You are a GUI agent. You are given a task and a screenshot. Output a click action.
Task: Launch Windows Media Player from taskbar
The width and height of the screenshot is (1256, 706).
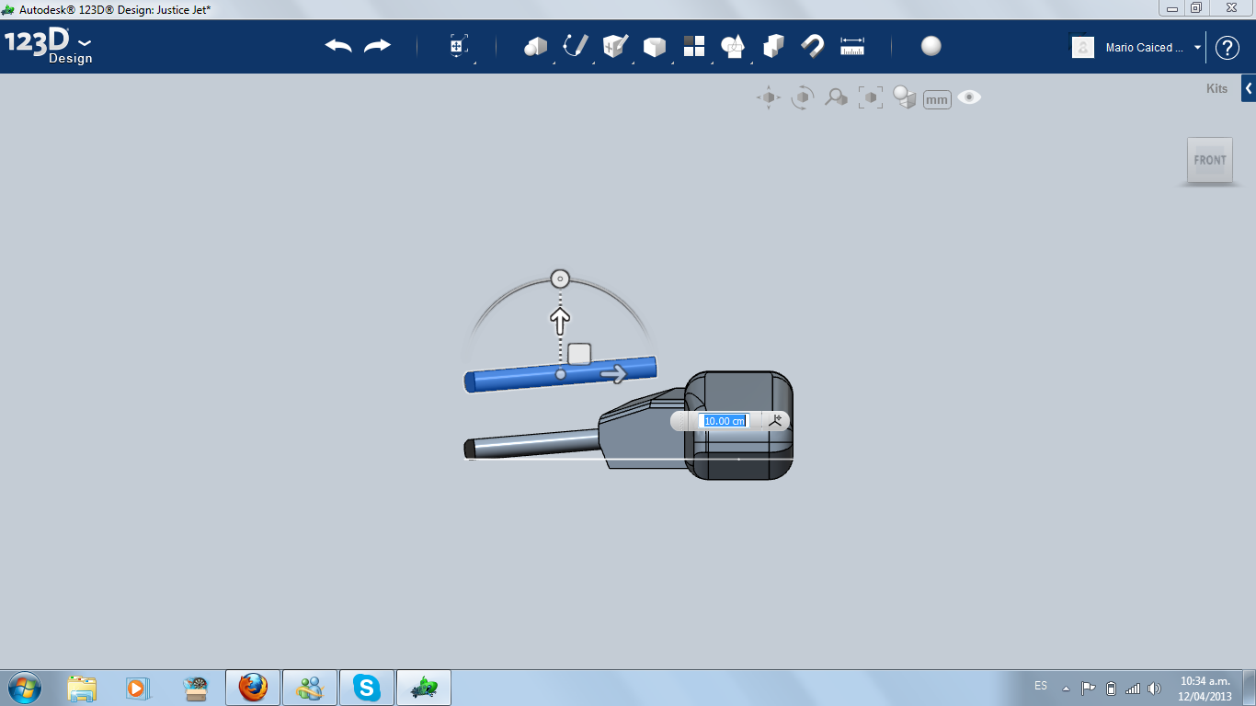tap(137, 688)
